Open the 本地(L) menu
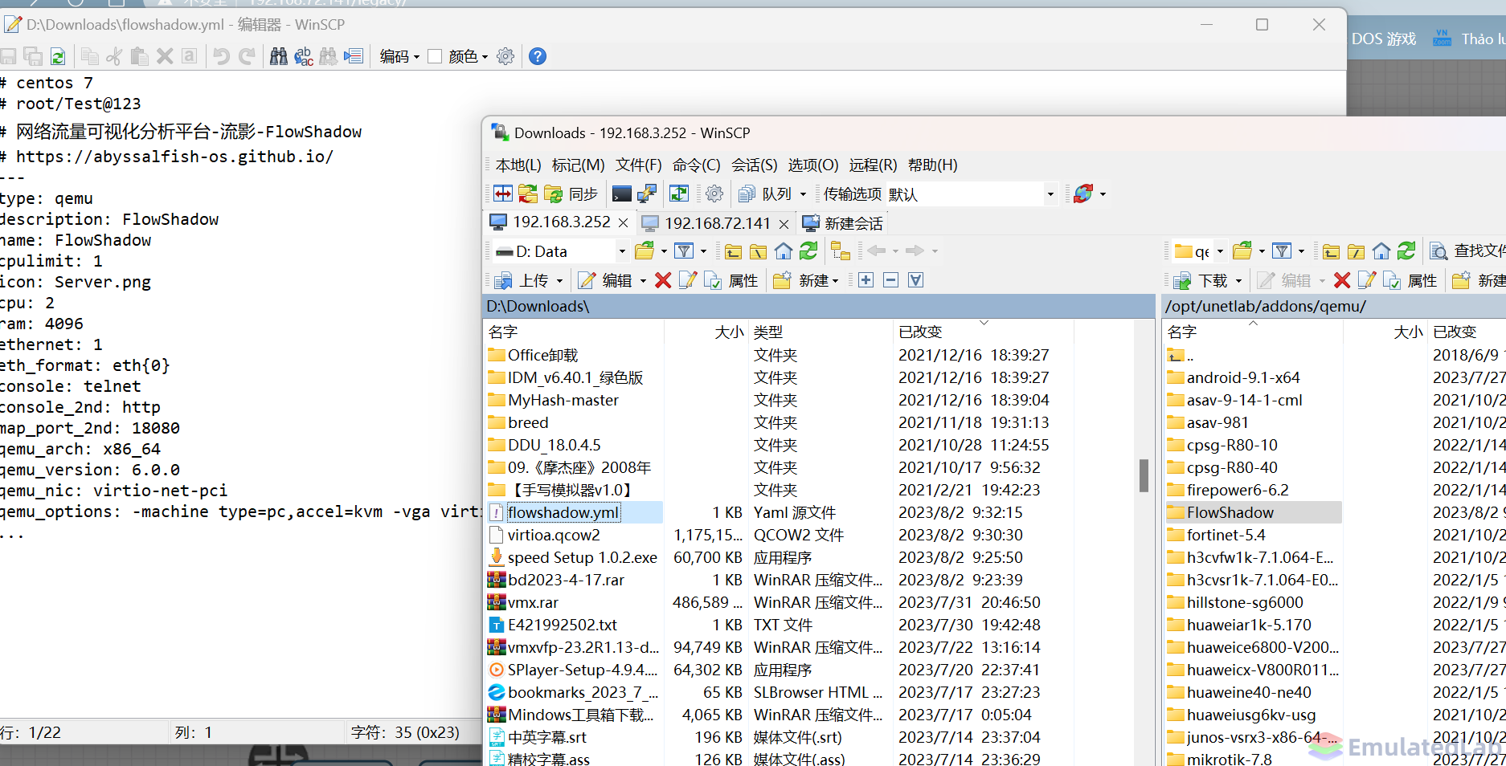 (x=518, y=165)
